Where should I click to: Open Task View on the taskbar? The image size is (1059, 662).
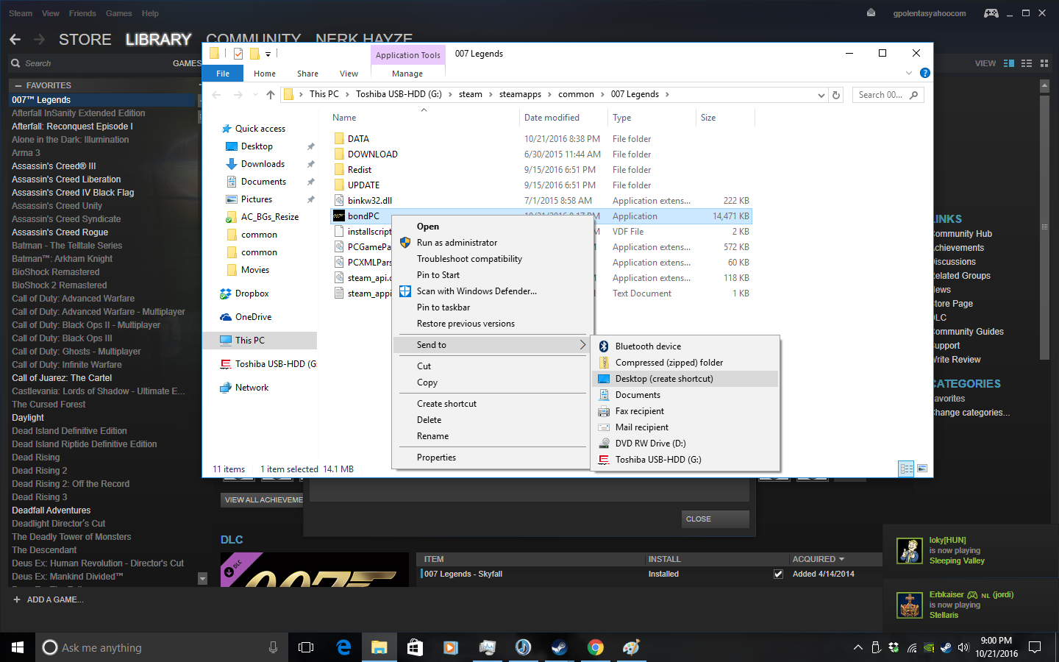click(306, 647)
